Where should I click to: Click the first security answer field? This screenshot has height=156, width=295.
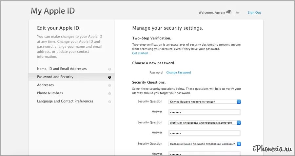coord(204,112)
